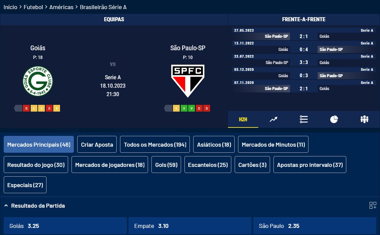Click the last red D badge for São Paulo
This screenshot has width=380, height=235.
207,108
